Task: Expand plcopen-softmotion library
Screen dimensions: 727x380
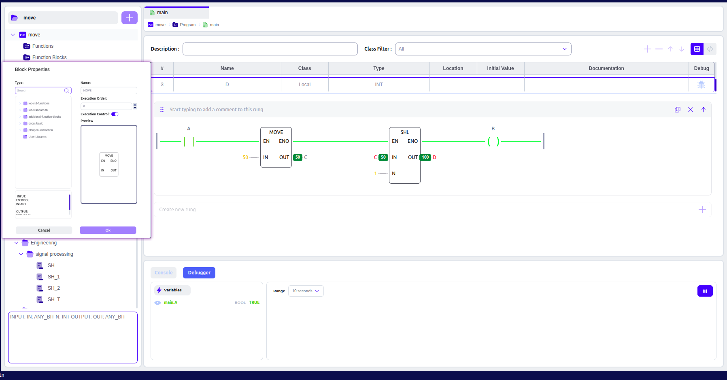Action: click(x=20, y=130)
